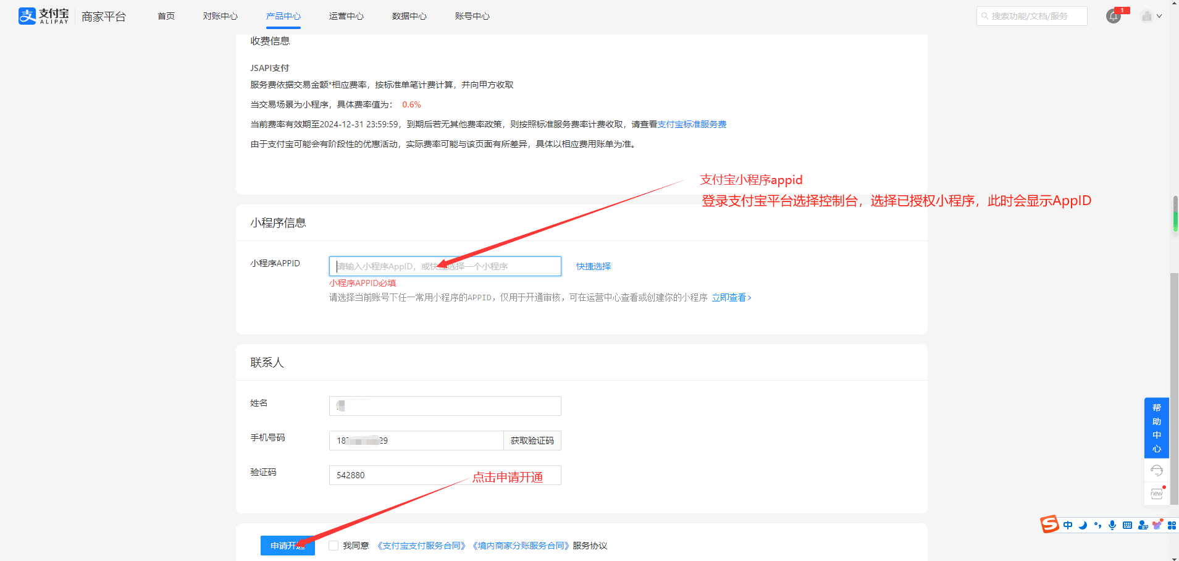This screenshot has width=1179, height=561.
Task: Click 获取验证码 button
Action: [x=532, y=441]
